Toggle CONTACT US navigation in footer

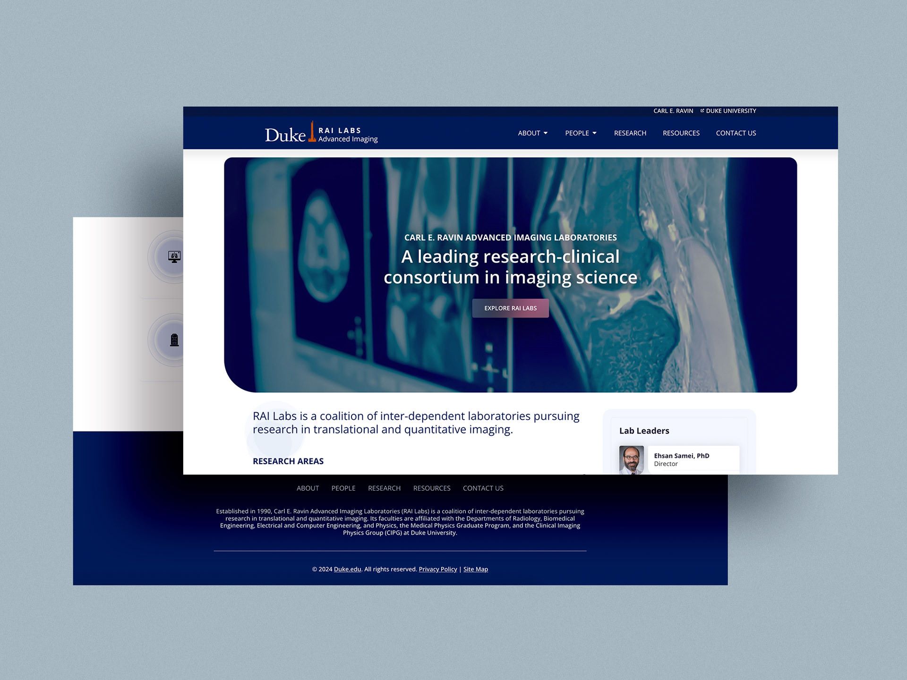[x=484, y=488]
